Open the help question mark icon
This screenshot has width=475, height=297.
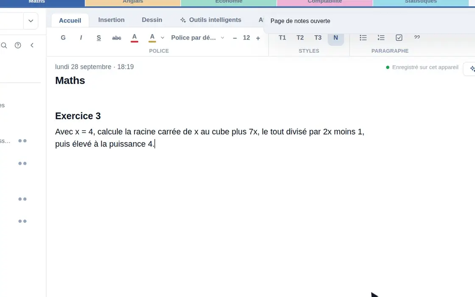[x=18, y=45]
